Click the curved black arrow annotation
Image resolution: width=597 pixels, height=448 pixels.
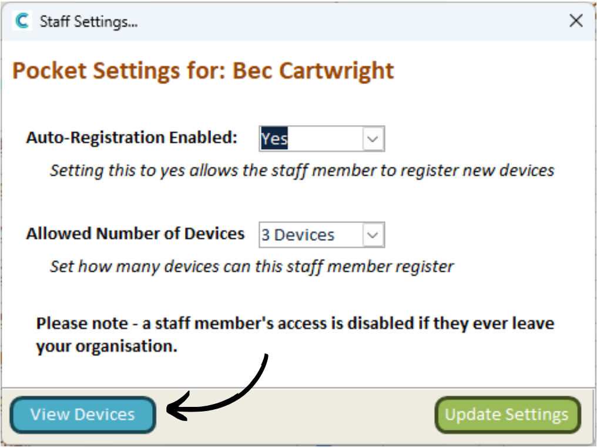235,393
